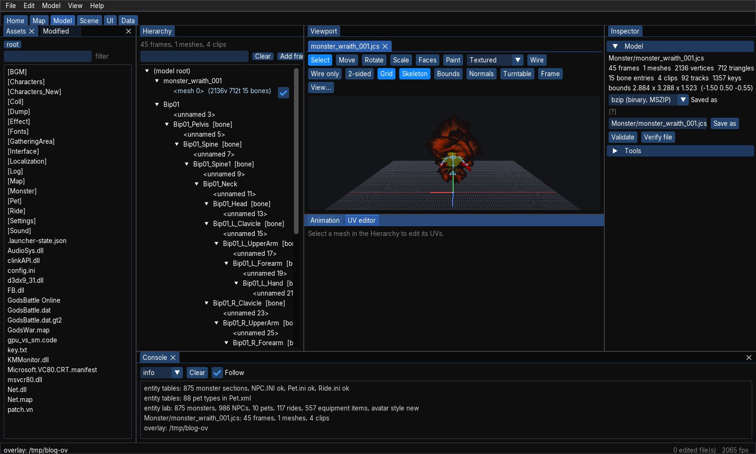Close the monster_wraith_001.jcs viewport tab
This screenshot has height=454, width=756.
[385, 46]
